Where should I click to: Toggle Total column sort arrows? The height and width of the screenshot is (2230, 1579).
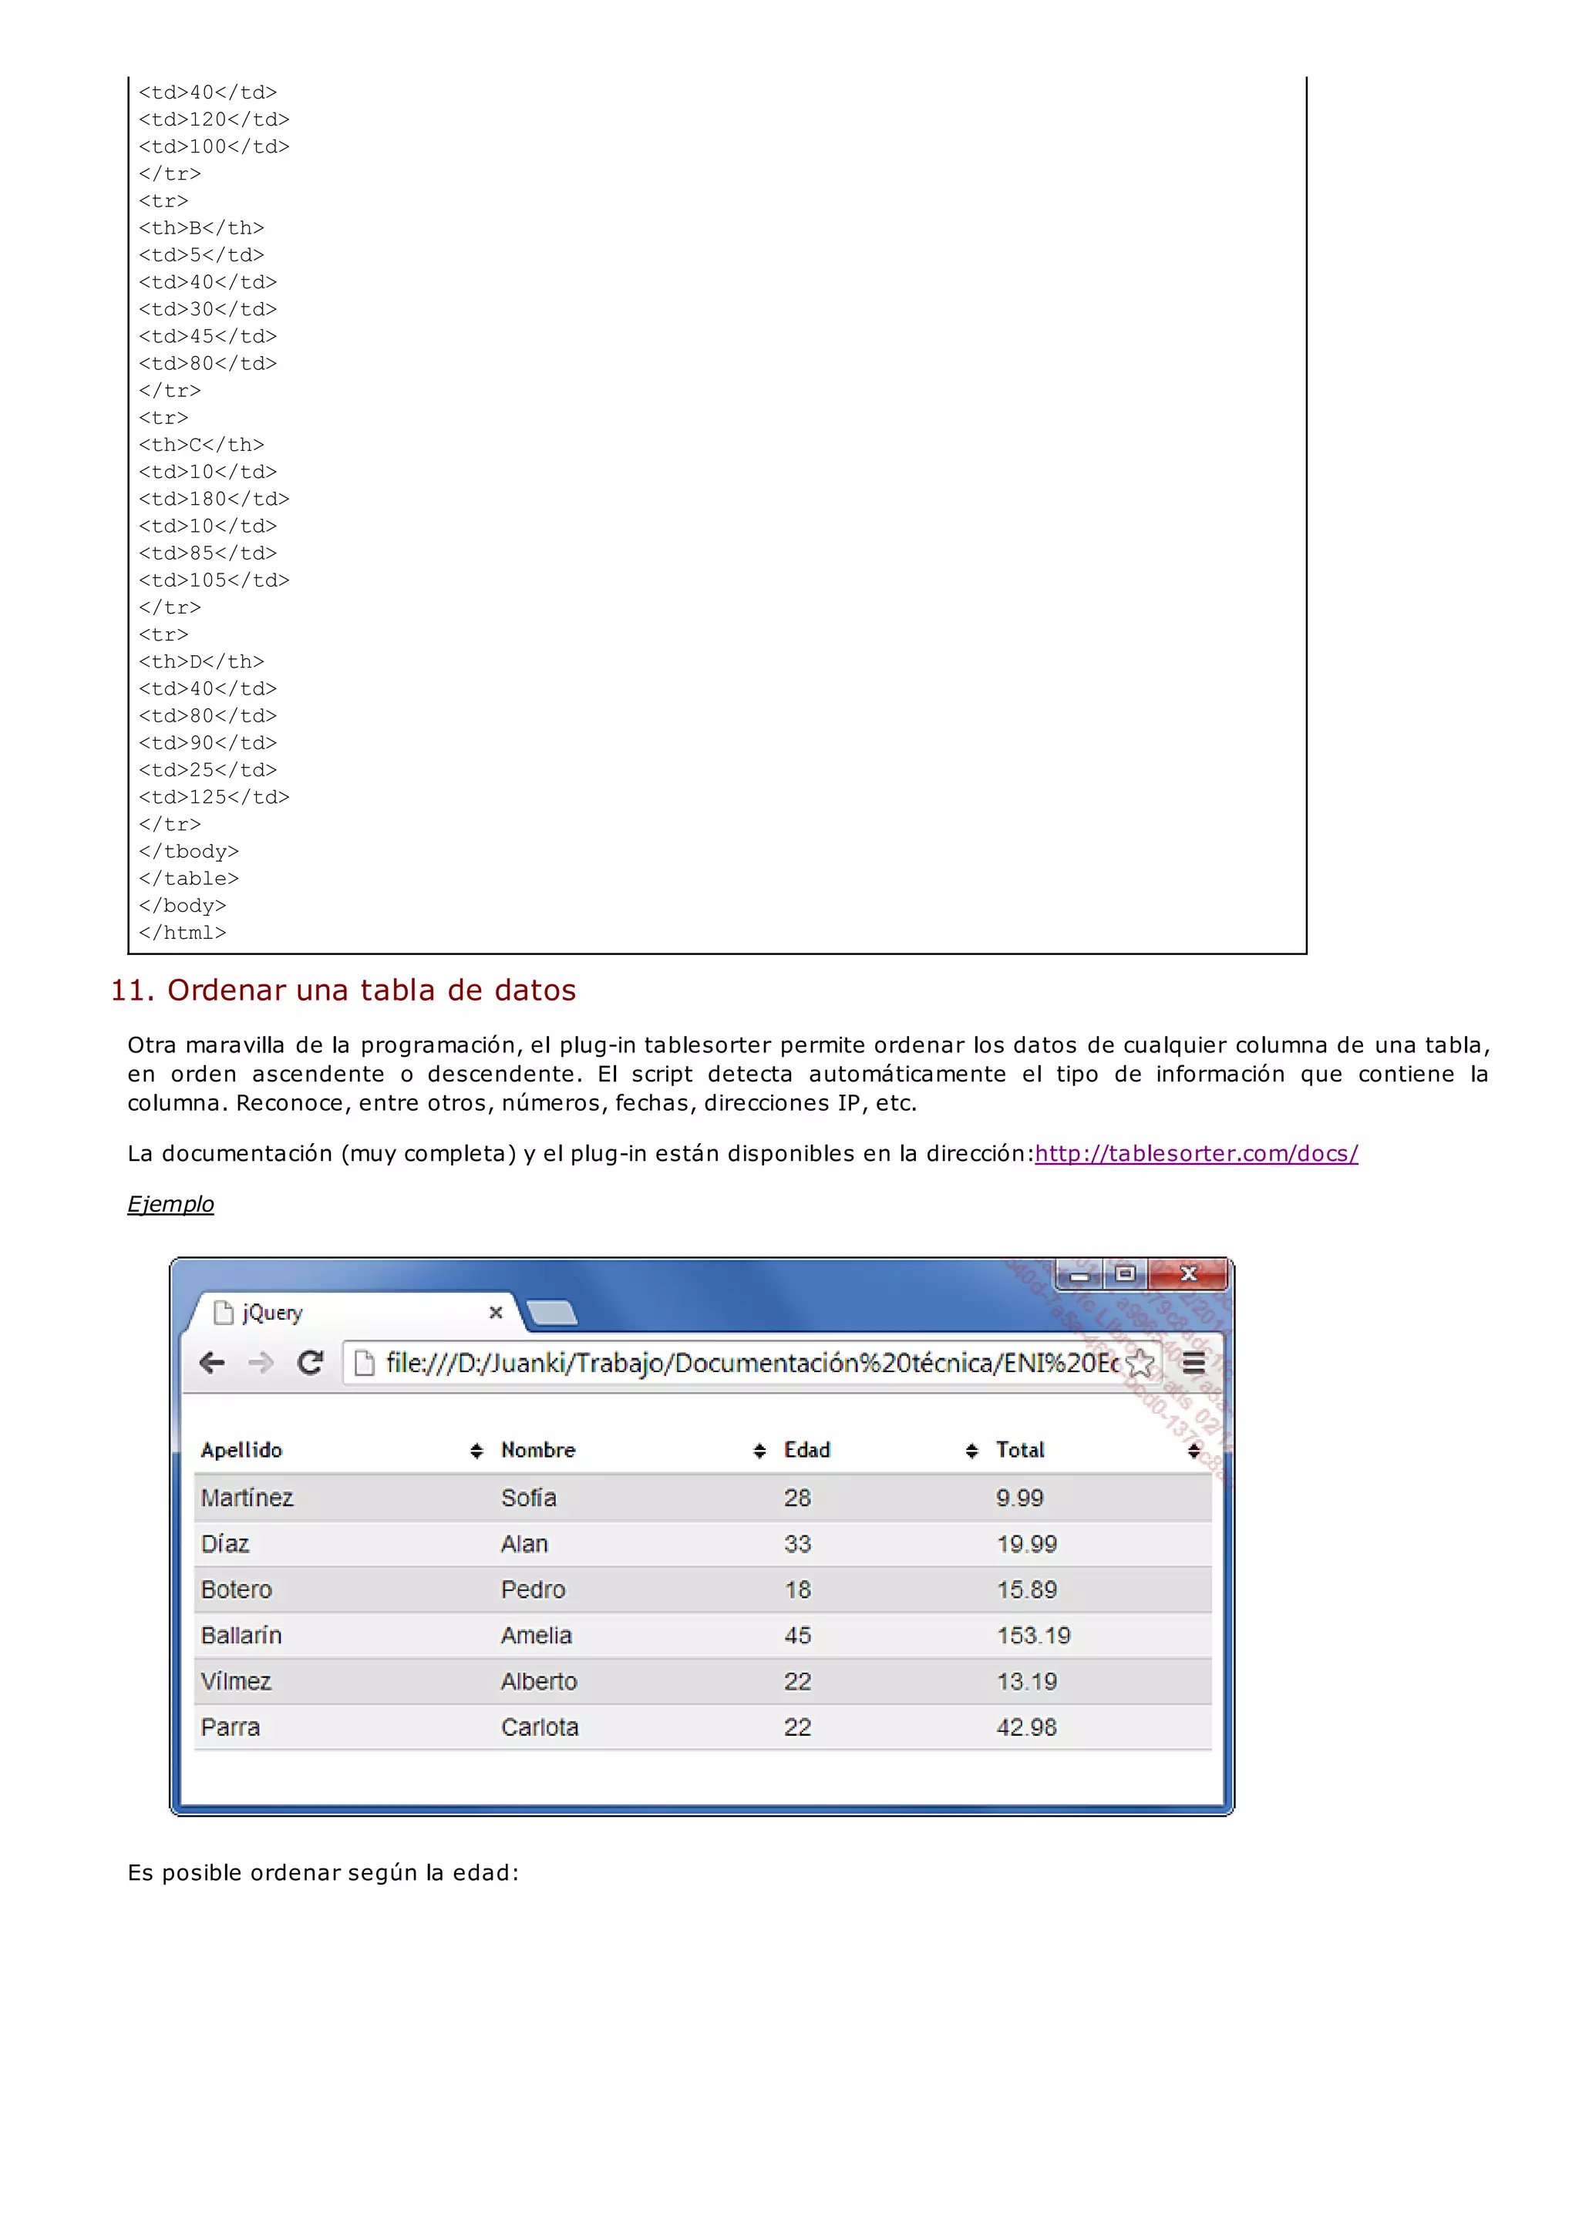[x=1193, y=1451]
